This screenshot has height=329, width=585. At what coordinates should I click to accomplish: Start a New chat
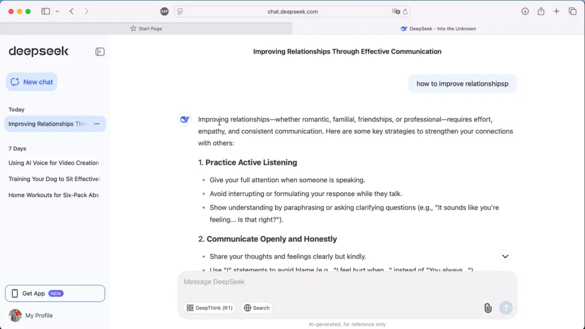[x=31, y=82]
